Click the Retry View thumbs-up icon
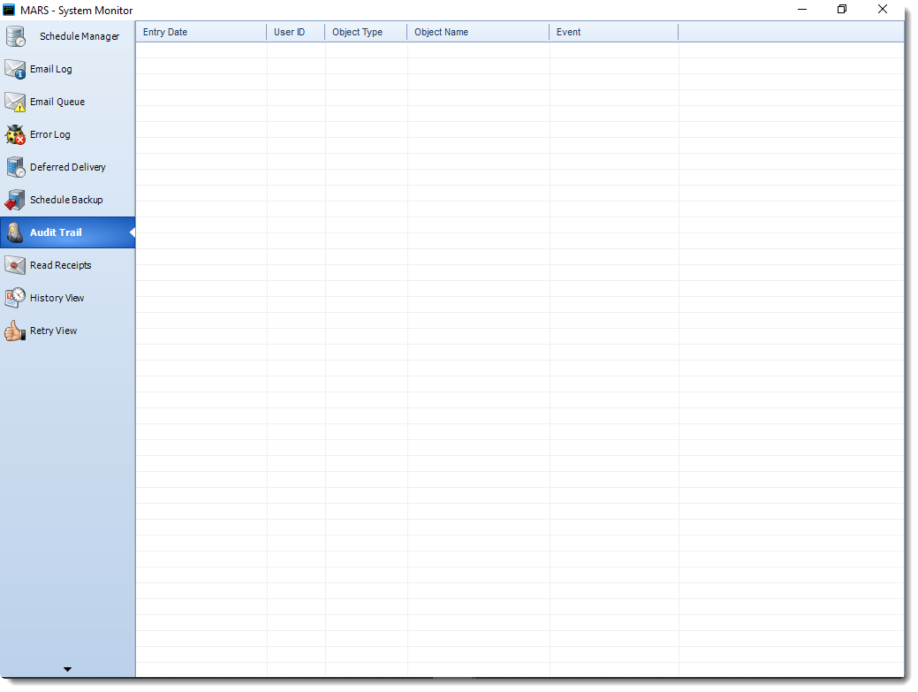Image resolution: width=918 pixels, height=692 pixels. click(15, 331)
